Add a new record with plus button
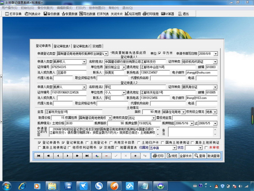The image size is (254, 191). (97, 156)
